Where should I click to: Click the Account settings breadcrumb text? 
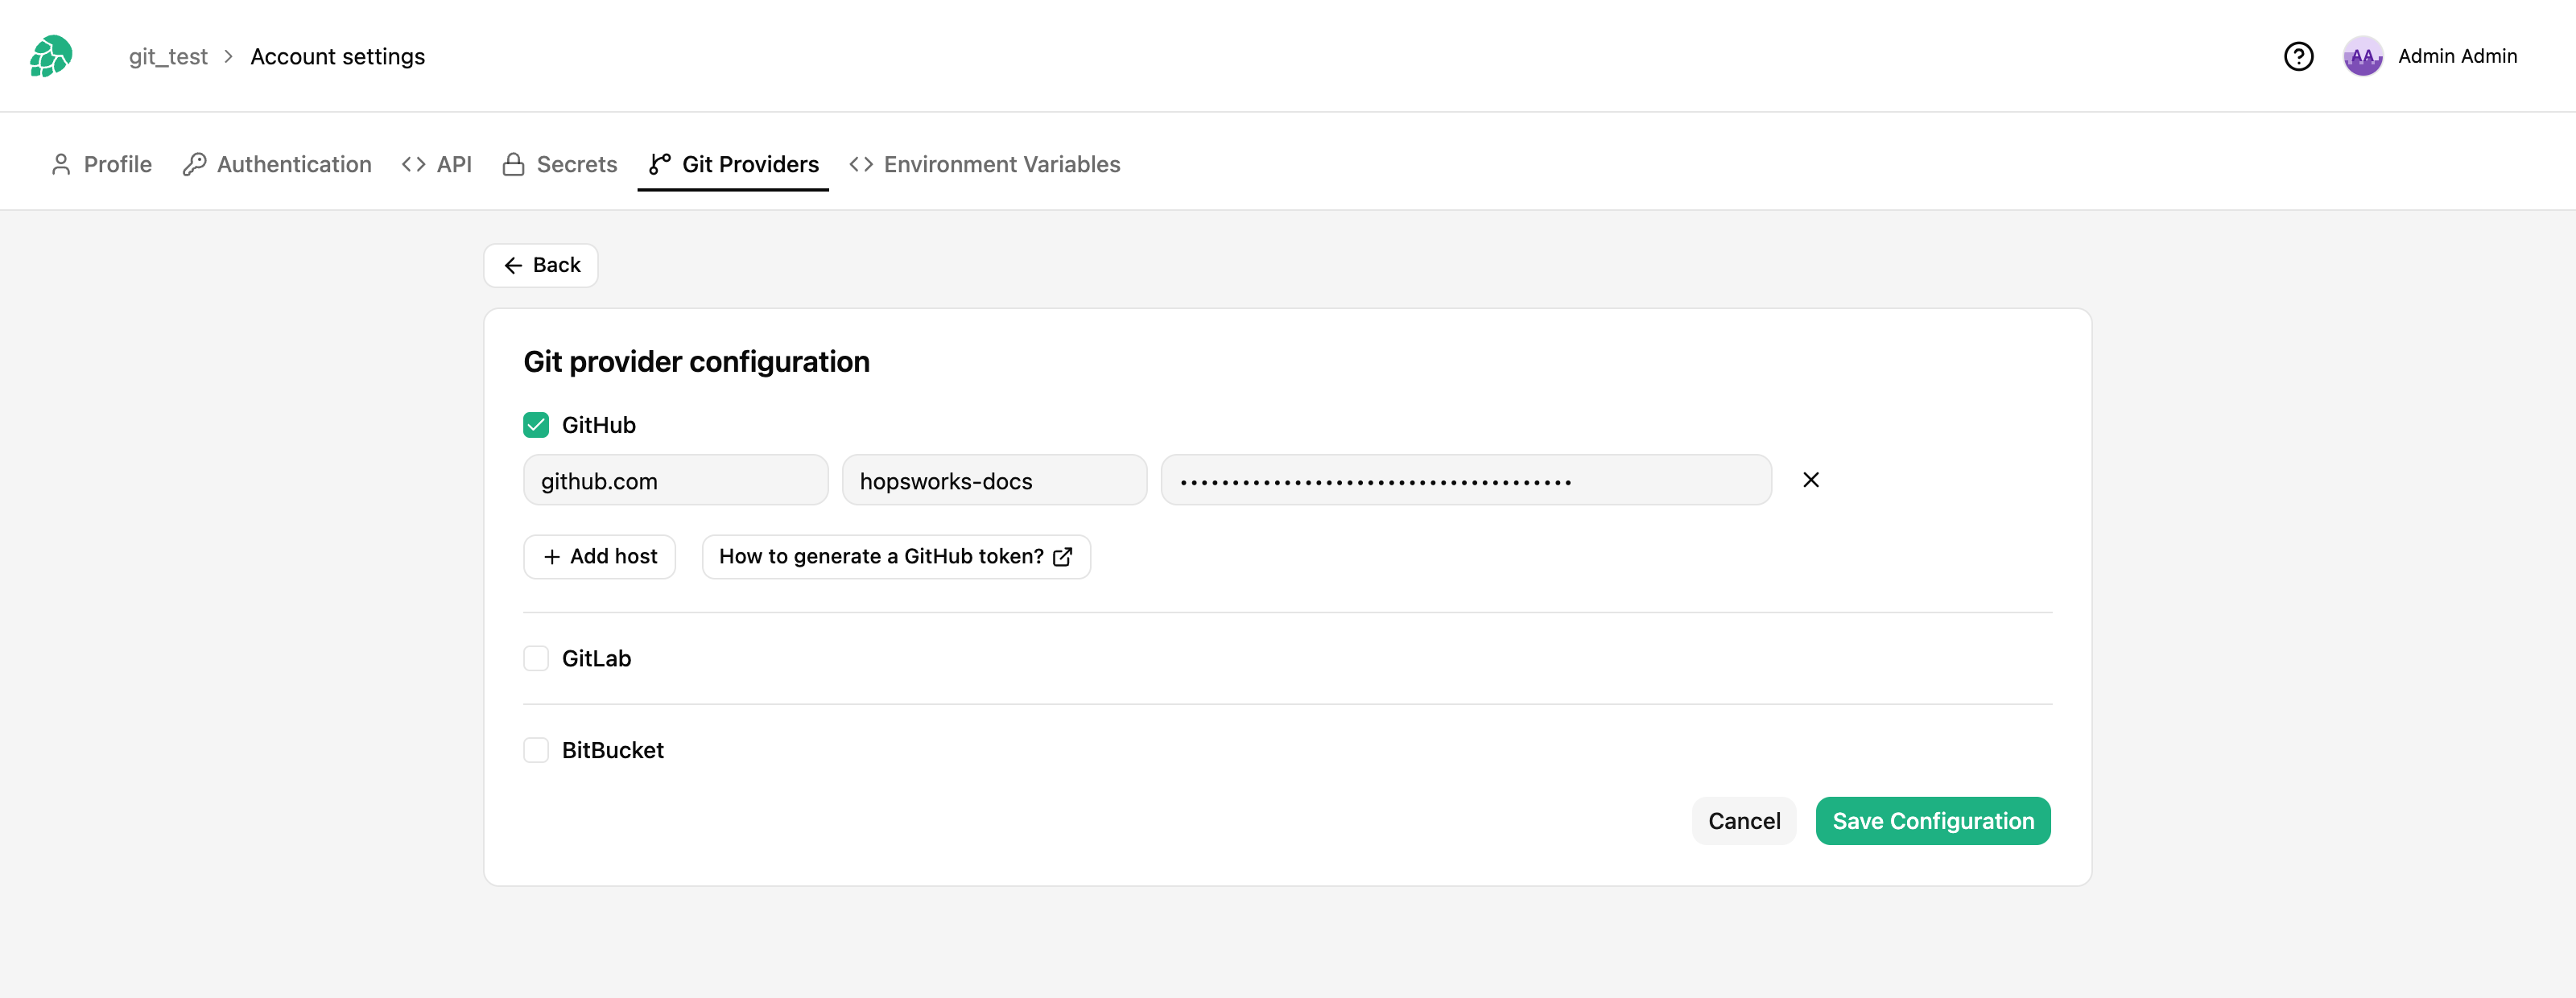pos(337,56)
